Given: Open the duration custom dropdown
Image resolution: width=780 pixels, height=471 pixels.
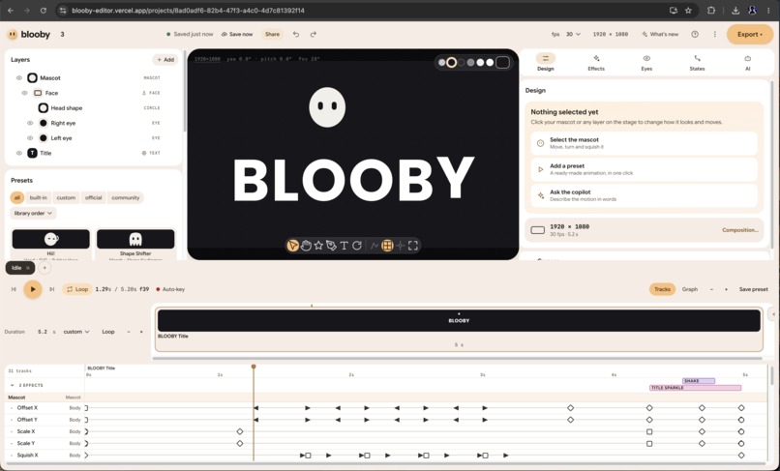Looking at the screenshot, I should tap(76, 332).
